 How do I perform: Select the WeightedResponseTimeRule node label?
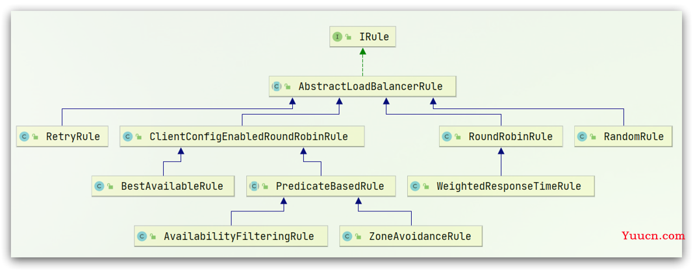[509, 186]
